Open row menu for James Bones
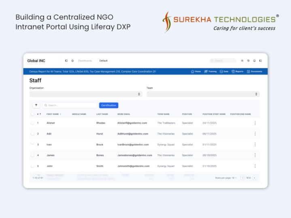This screenshot has height=218, width=291. pos(255,155)
